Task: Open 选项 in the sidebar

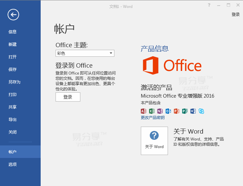Action: (x=13, y=164)
